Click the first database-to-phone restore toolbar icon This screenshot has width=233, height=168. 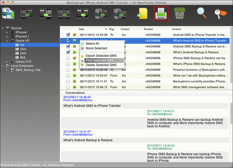[x=101, y=14]
